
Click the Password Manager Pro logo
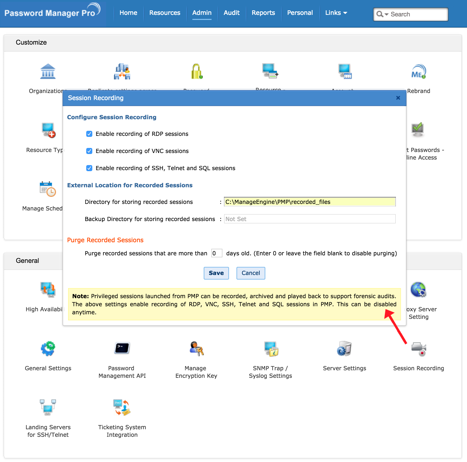(x=52, y=11)
